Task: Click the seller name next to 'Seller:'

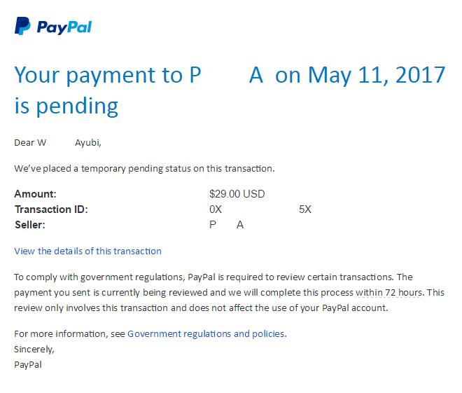Action: (226, 225)
